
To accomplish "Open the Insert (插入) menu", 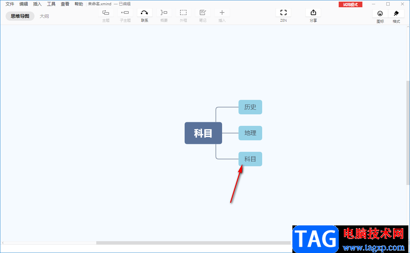I will [x=37, y=4].
